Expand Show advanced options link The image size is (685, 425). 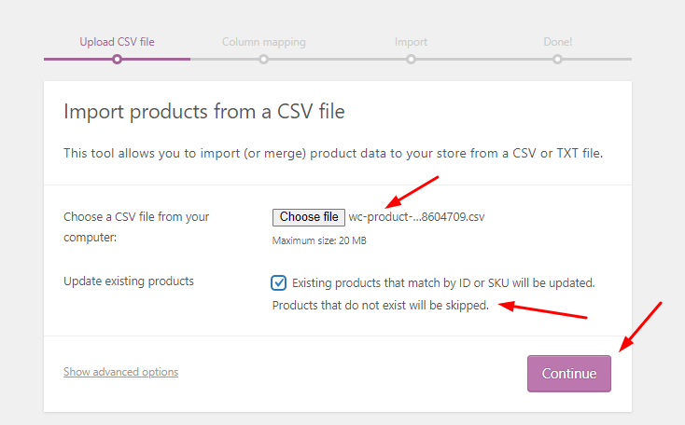pyautogui.click(x=120, y=372)
